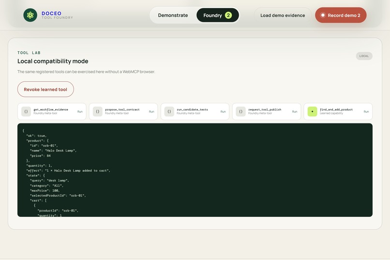Click the braces icon for request_tool_publish
Viewport: 390px width, 260px height.
241,111
